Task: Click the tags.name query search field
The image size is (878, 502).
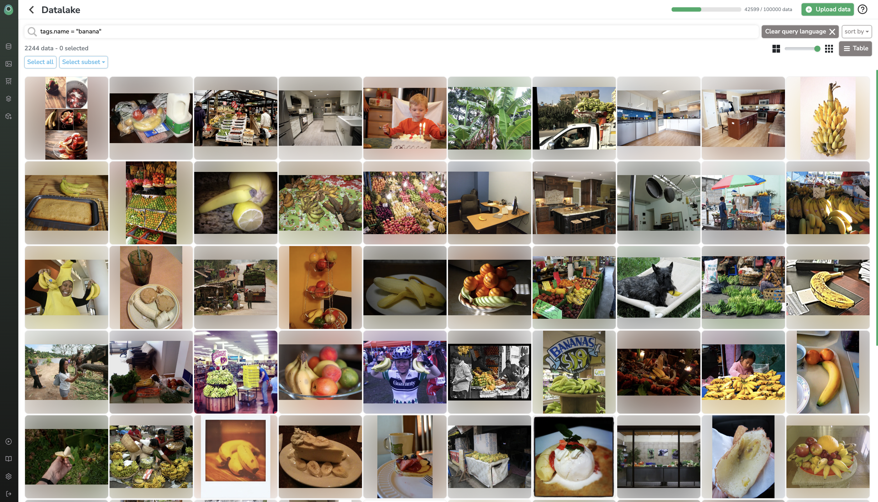Action: click(391, 31)
